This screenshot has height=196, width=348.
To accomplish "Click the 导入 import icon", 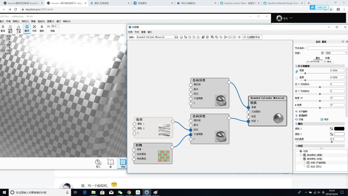I will 98,163.
